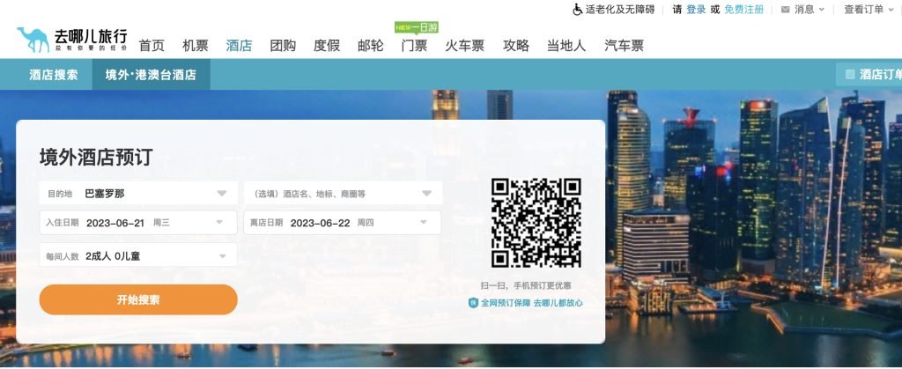Screen dimensions: 902x369
Task: Click the NEW 一日游 badge
Action: click(417, 27)
